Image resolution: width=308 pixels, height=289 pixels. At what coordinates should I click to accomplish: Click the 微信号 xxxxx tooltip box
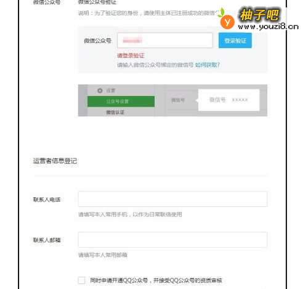[x=229, y=100]
